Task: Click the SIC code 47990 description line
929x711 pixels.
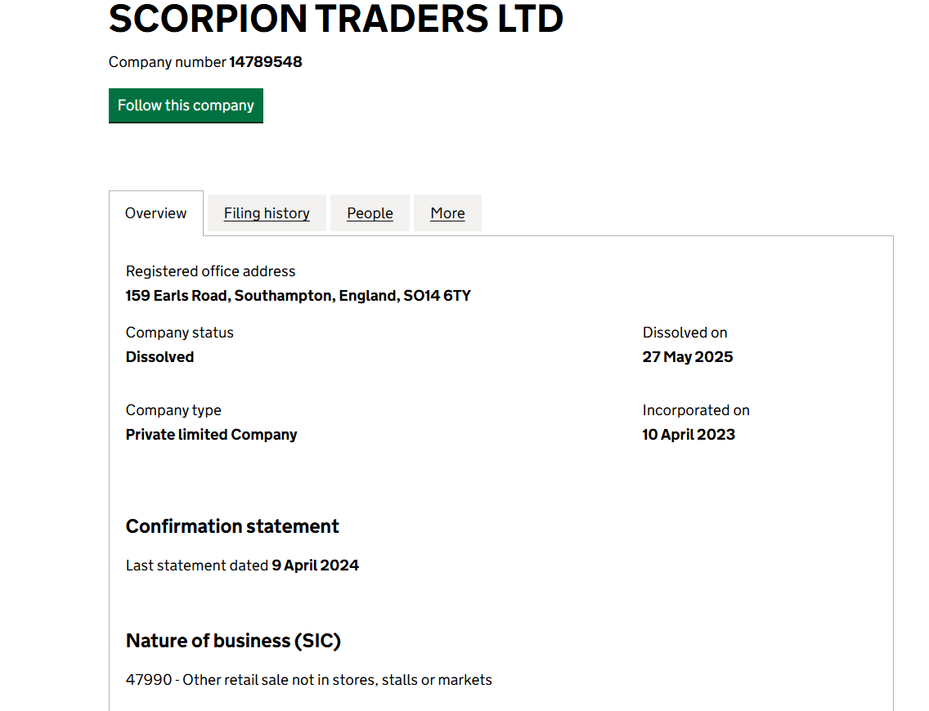Action: pos(308,680)
